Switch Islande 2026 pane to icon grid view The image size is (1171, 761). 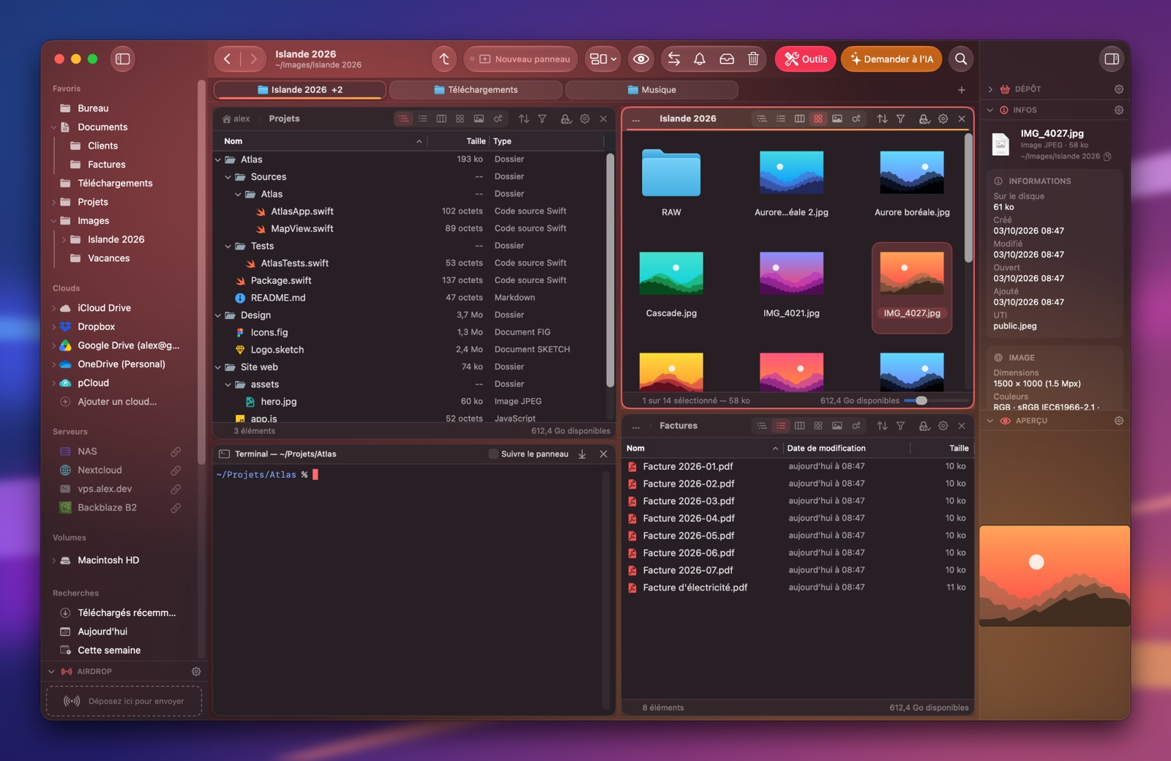818,119
